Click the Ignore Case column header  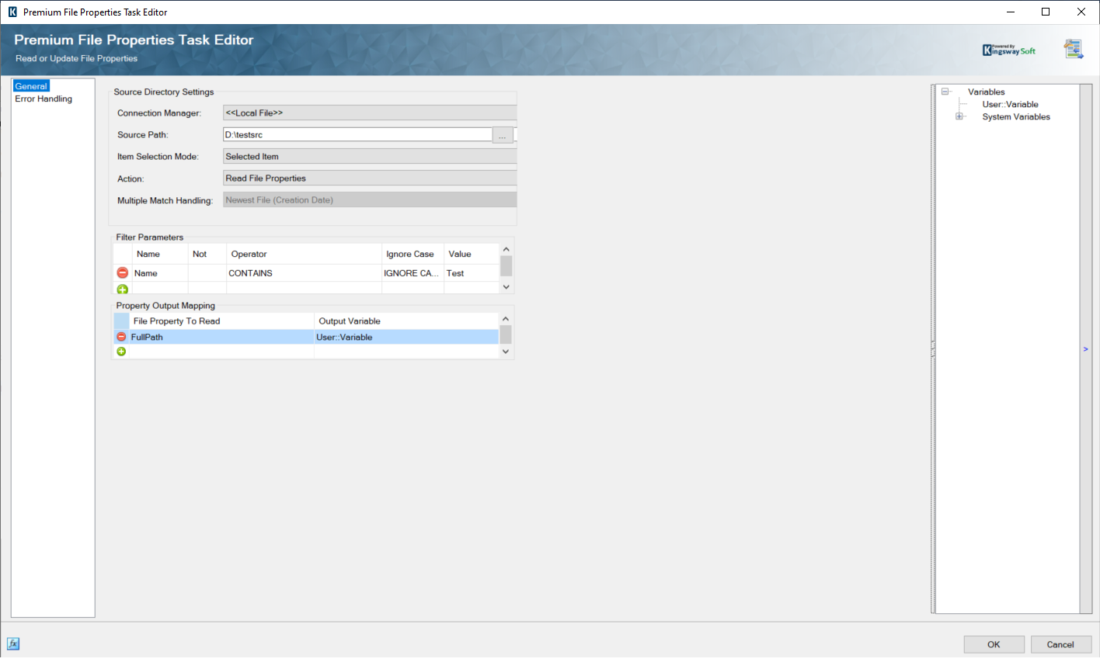point(412,254)
